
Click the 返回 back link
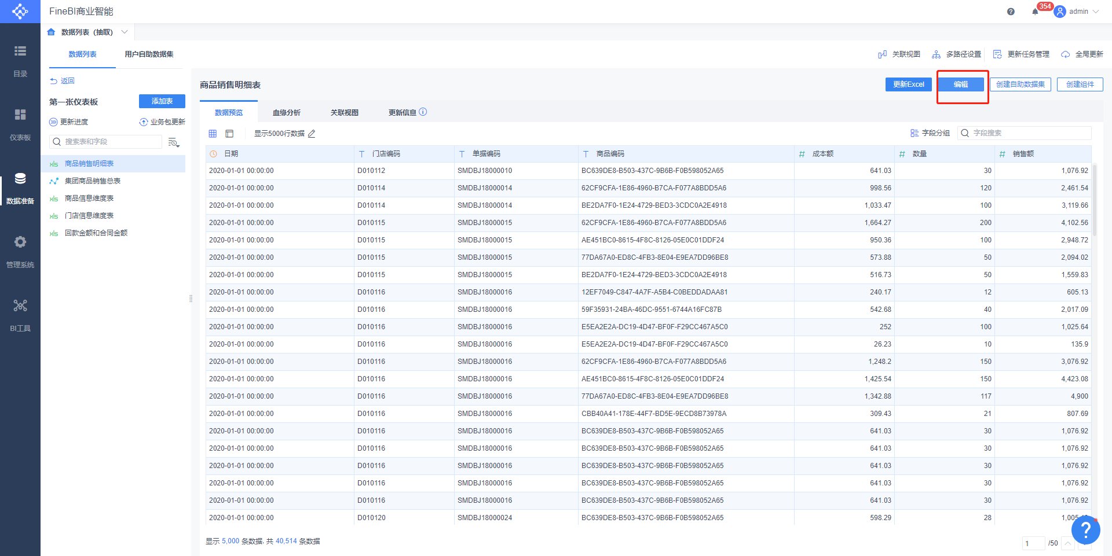(x=62, y=81)
